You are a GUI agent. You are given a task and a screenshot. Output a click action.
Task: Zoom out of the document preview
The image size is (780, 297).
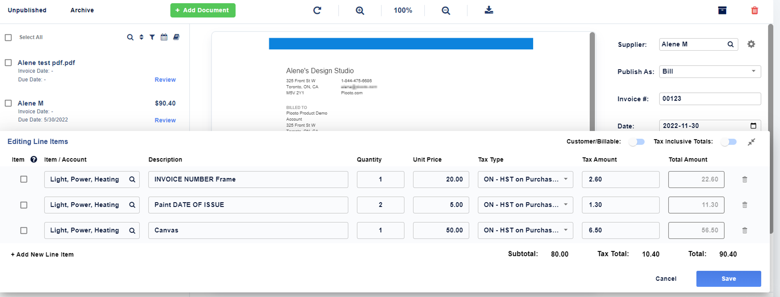[446, 11]
